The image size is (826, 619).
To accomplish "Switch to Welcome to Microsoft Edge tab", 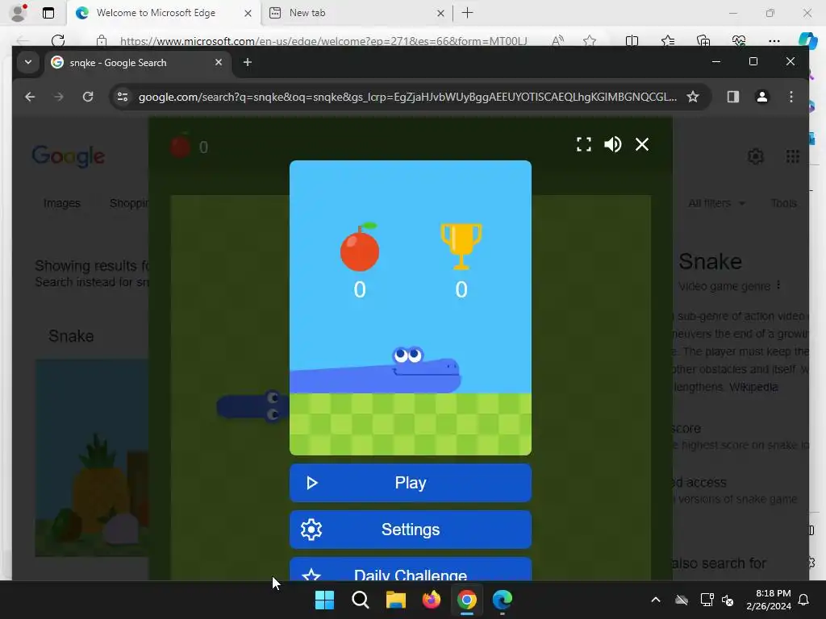I will tap(163, 13).
